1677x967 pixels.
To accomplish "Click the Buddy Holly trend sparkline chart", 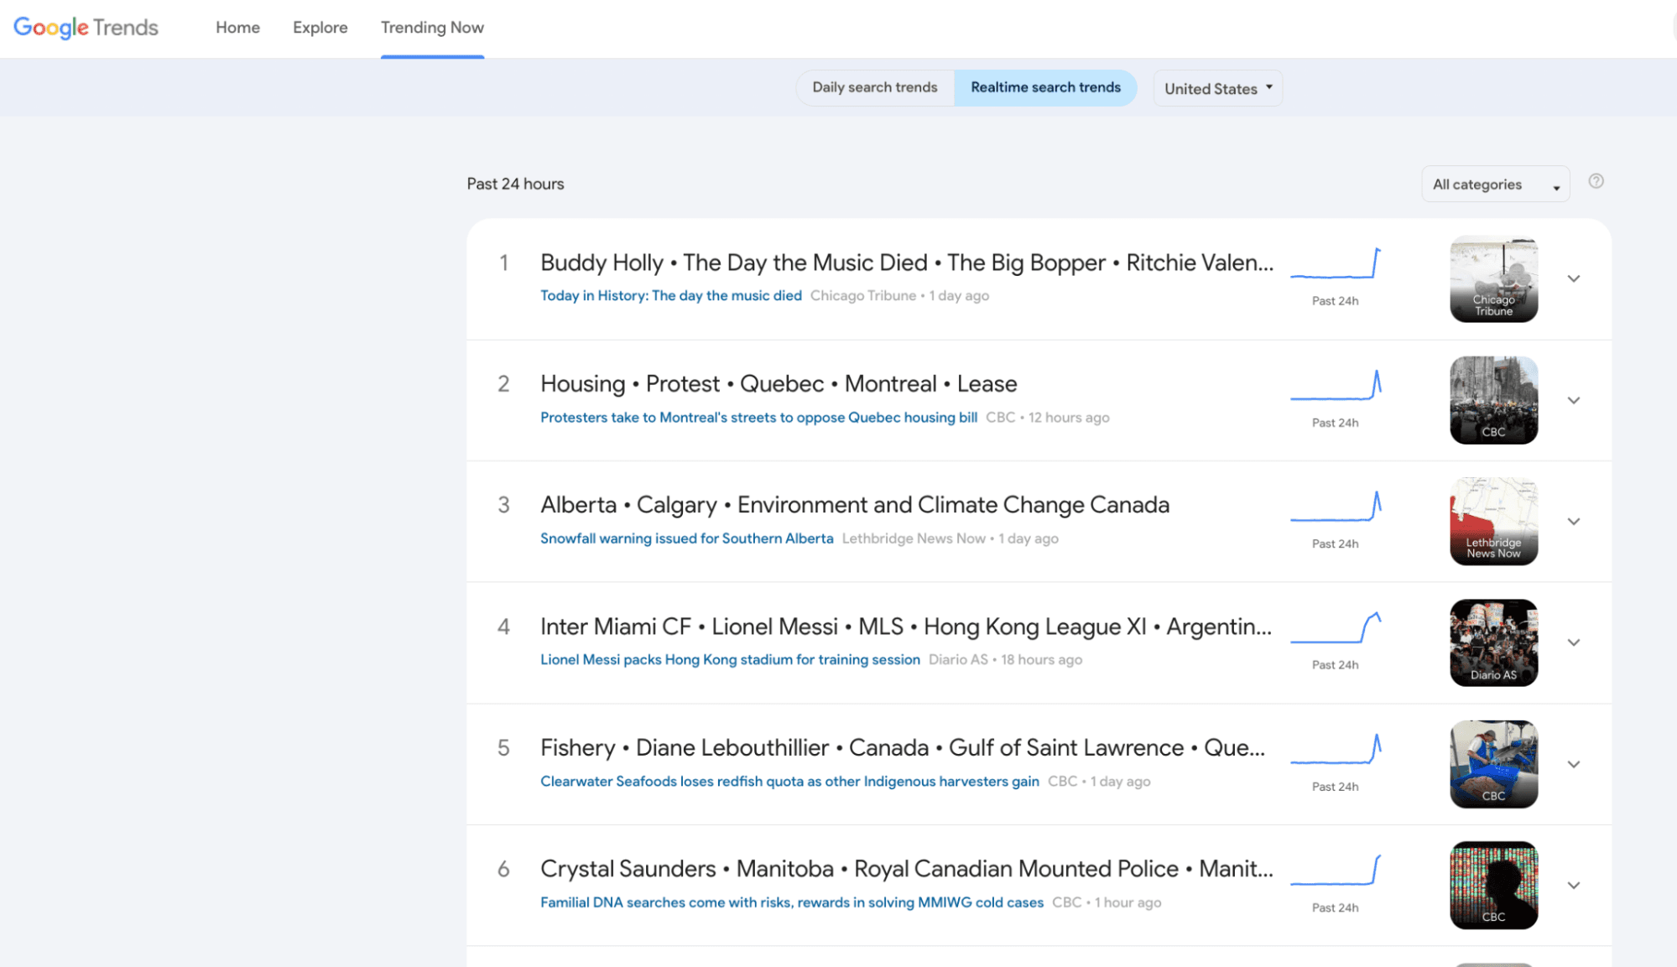I will (1336, 264).
